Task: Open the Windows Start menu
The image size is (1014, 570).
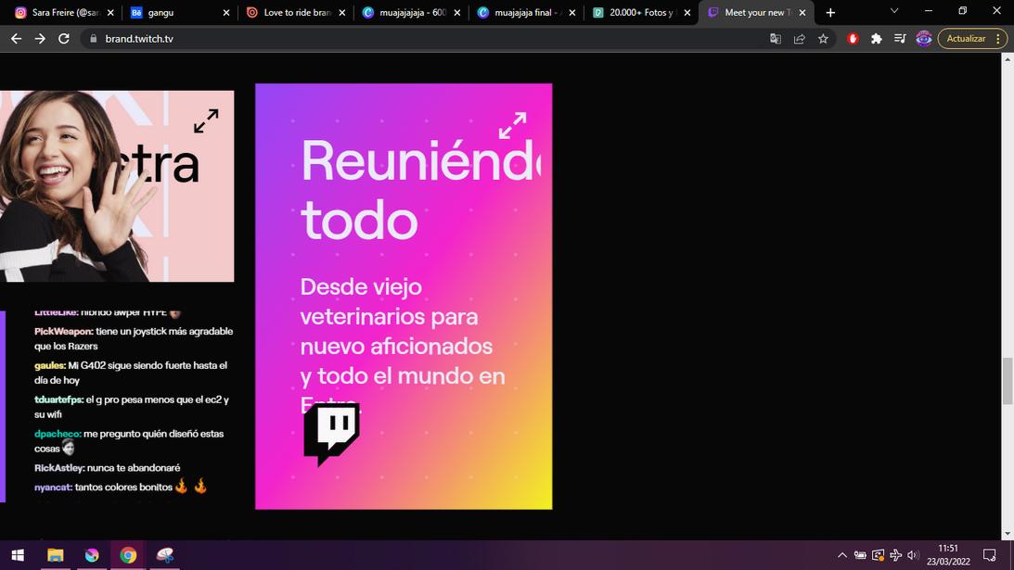Action: (19, 555)
